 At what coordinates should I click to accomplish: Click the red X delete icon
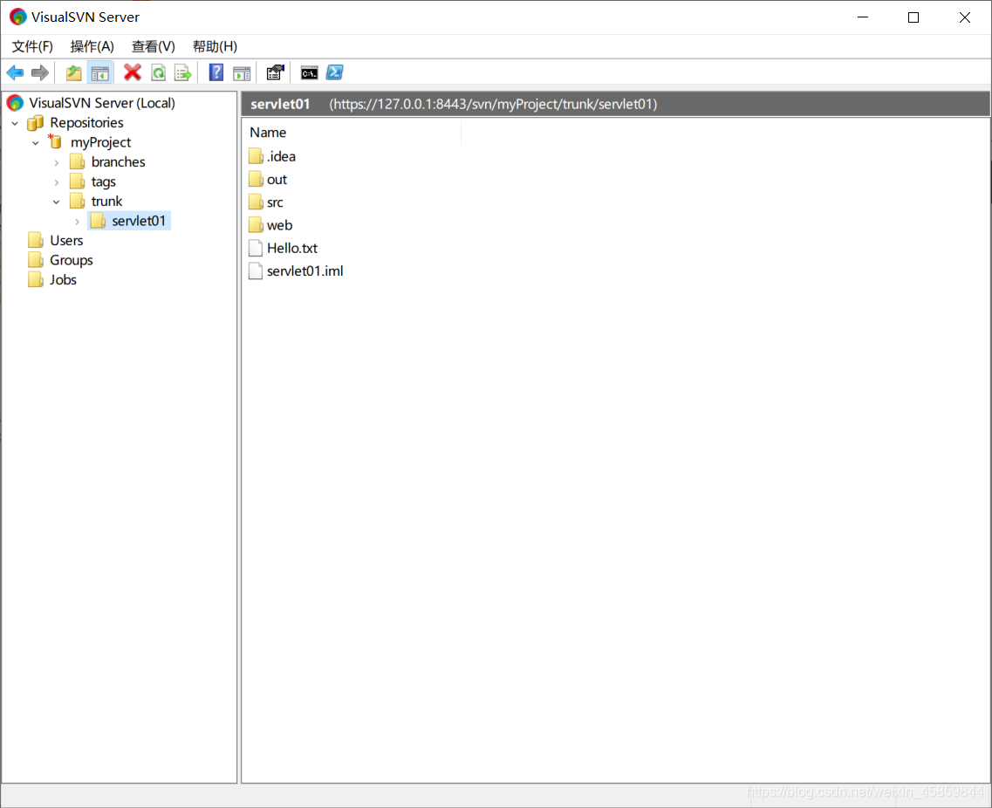pos(133,72)
